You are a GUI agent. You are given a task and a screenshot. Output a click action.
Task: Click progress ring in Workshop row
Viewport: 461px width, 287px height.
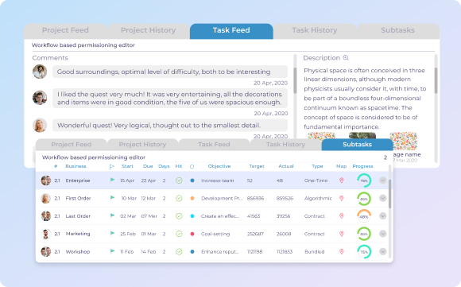[x=364, y=252]
